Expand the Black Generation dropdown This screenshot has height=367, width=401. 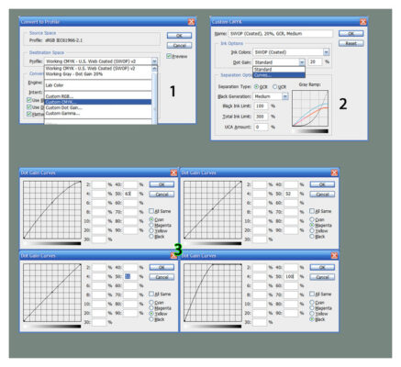(285, 96)
